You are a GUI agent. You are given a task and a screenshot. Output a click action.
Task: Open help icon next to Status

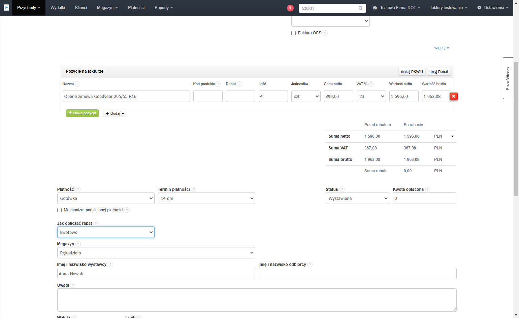click(342, 189)
